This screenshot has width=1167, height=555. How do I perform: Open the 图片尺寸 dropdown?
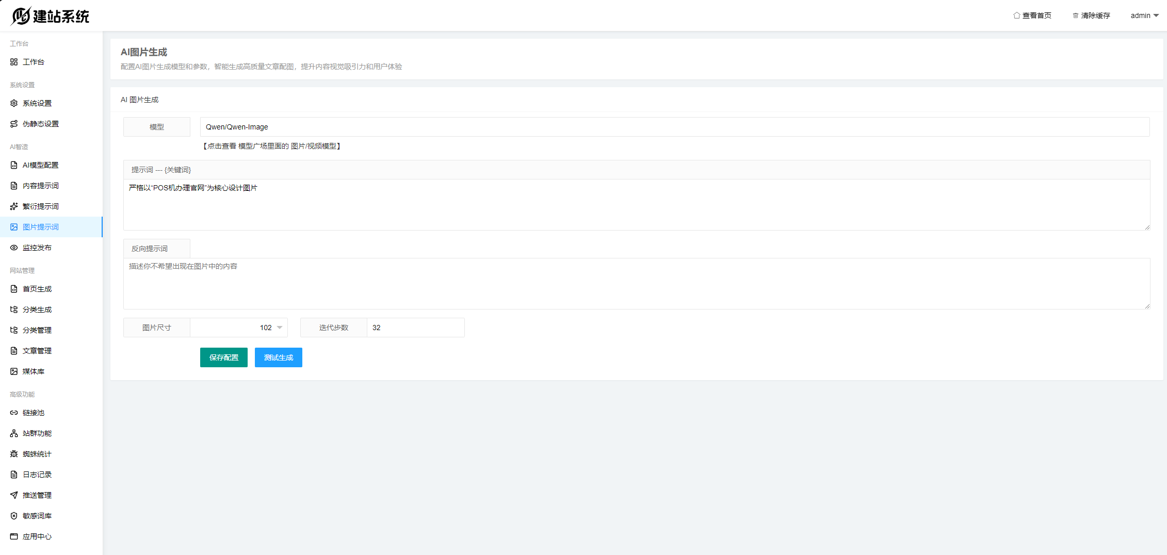pos(239,328)
